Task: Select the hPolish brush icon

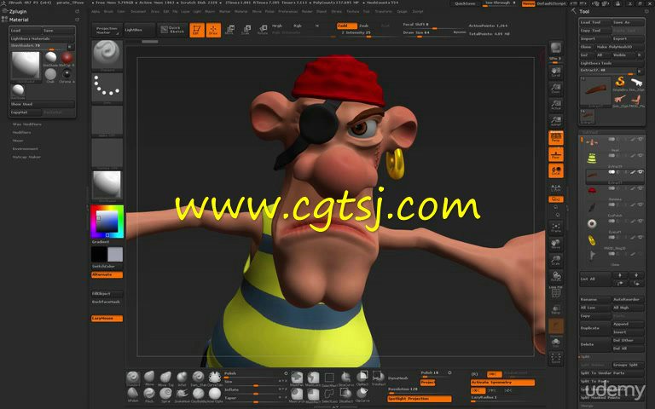Action: (133, 395)
